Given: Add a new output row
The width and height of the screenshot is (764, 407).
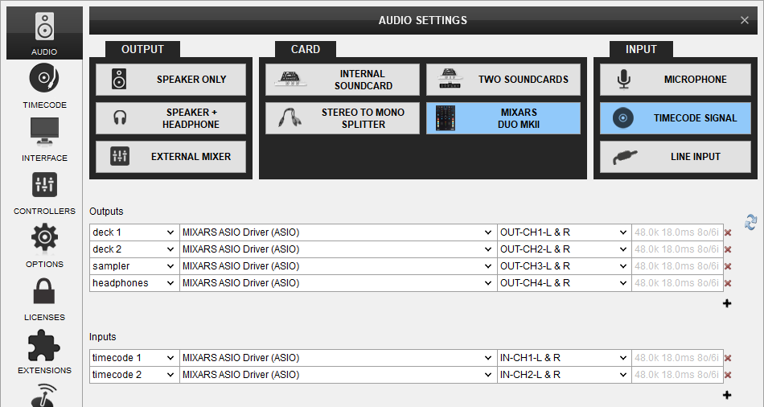Looking at the screenshot, I should 727,303.
